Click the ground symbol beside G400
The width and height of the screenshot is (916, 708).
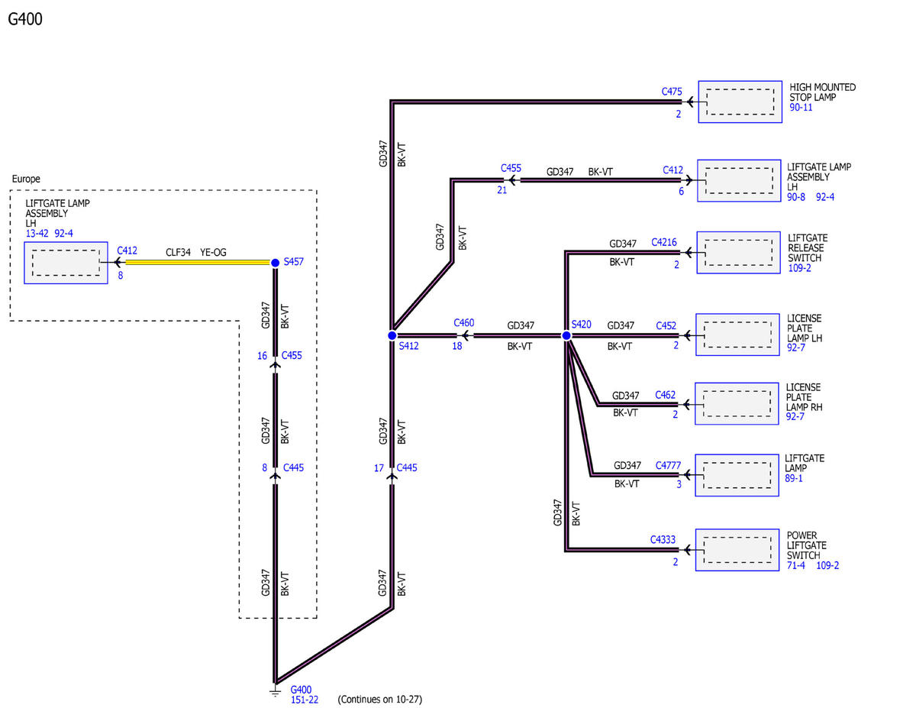pos(275,691)
